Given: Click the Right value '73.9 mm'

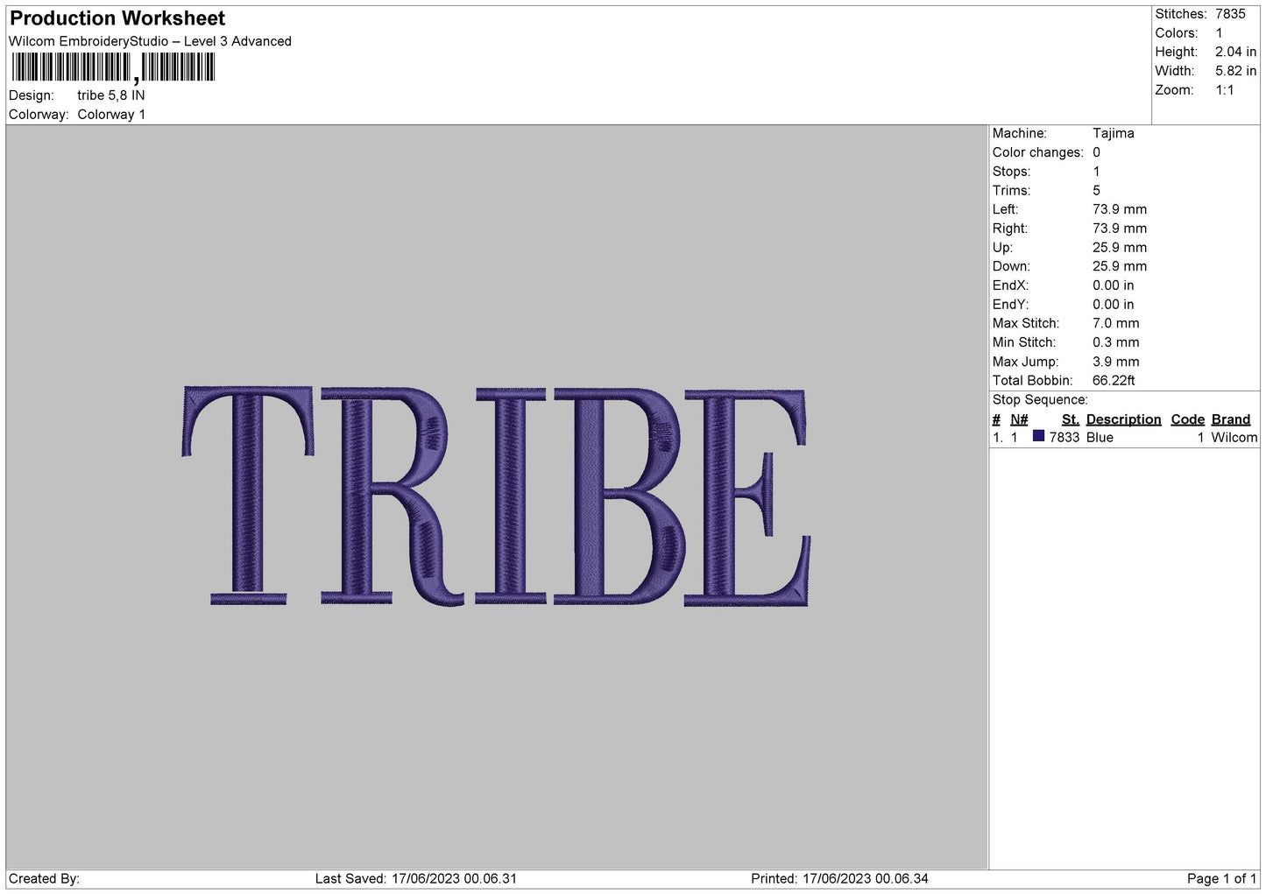Looking at the screenshot, I should (x=1119, y=229).
